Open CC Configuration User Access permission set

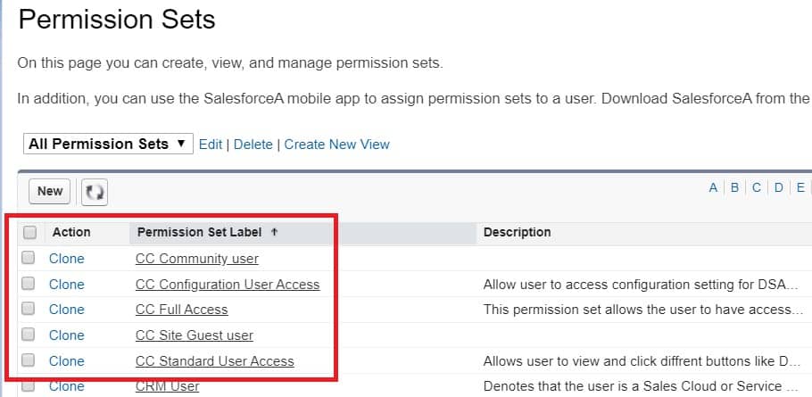(x=228, y=285)
